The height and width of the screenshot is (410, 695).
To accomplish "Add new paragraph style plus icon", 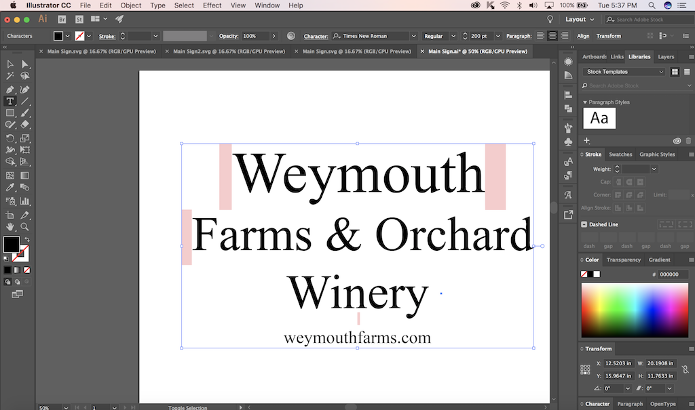I will point(586,140).
